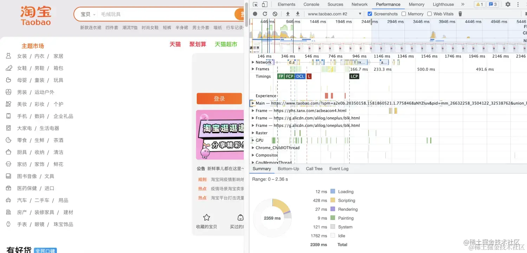
Task: Open the 宝贝 search type dropdown
Action: point(88,14)
